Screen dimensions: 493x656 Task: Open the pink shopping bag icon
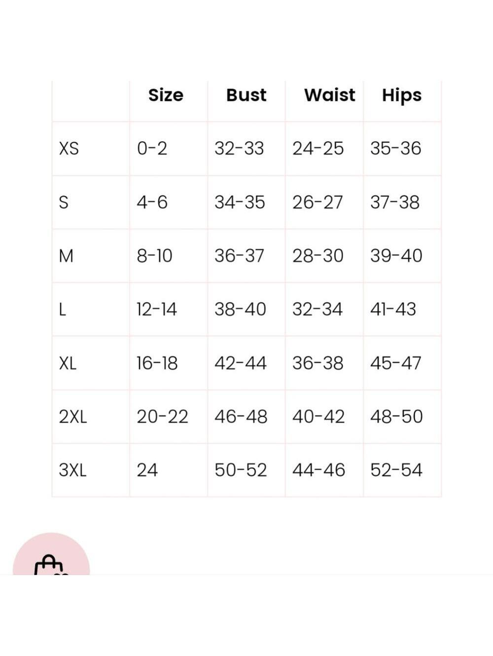(51, 555)
